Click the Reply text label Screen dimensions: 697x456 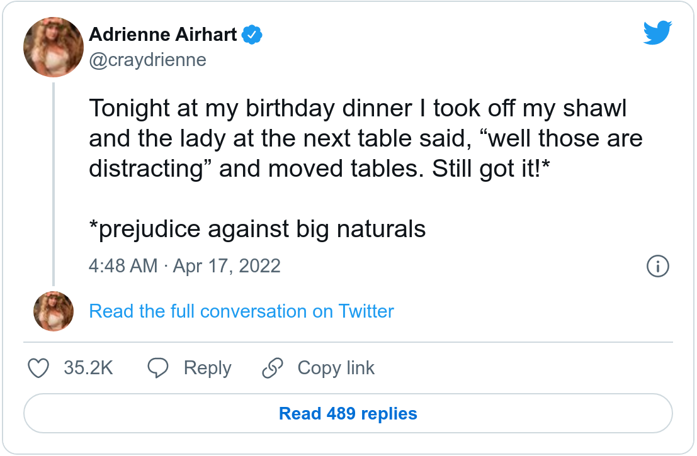tap(207, 368)
